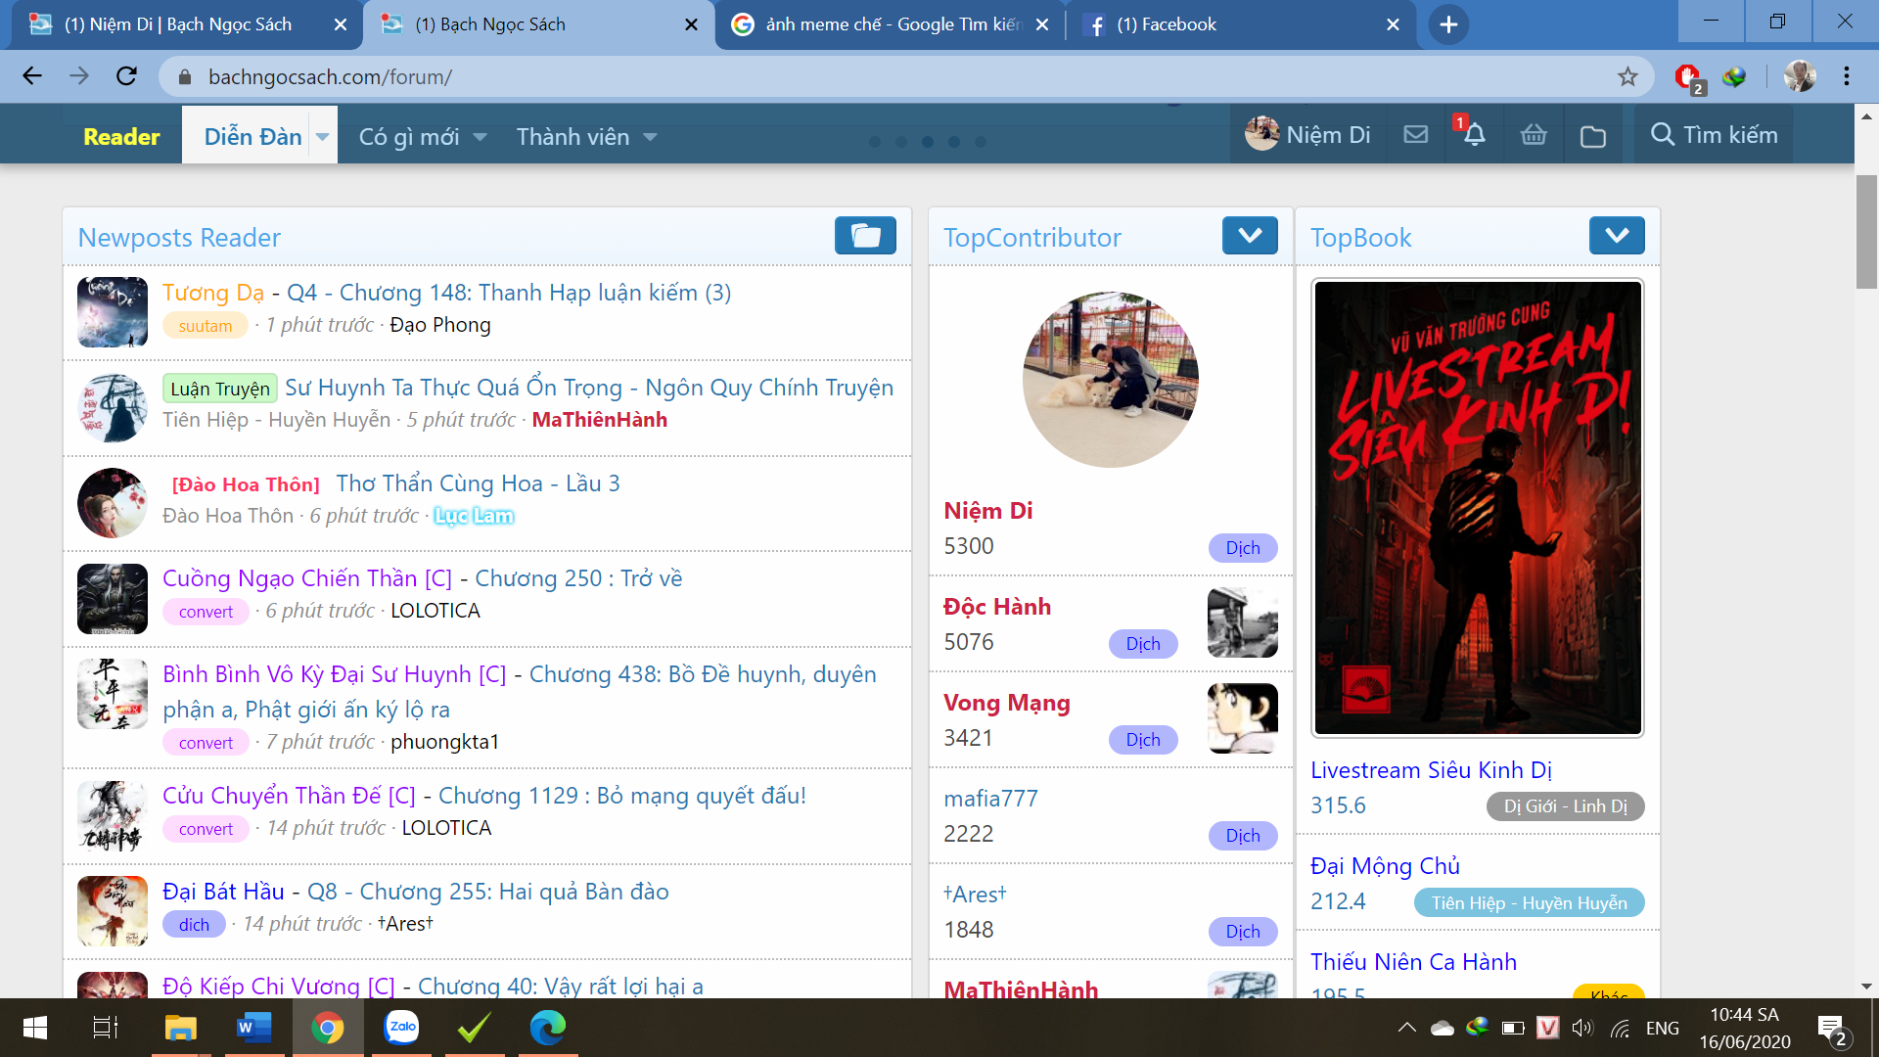Click the Livestream Siêu Kinh Dị title
Viewport: 1879px width, 1057px height.
click(x=1431, y=770)
